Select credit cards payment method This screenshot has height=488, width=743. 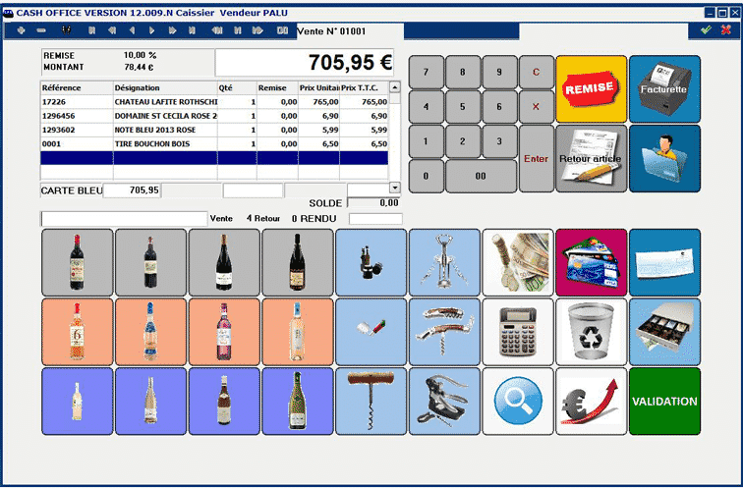coord(591,261)
